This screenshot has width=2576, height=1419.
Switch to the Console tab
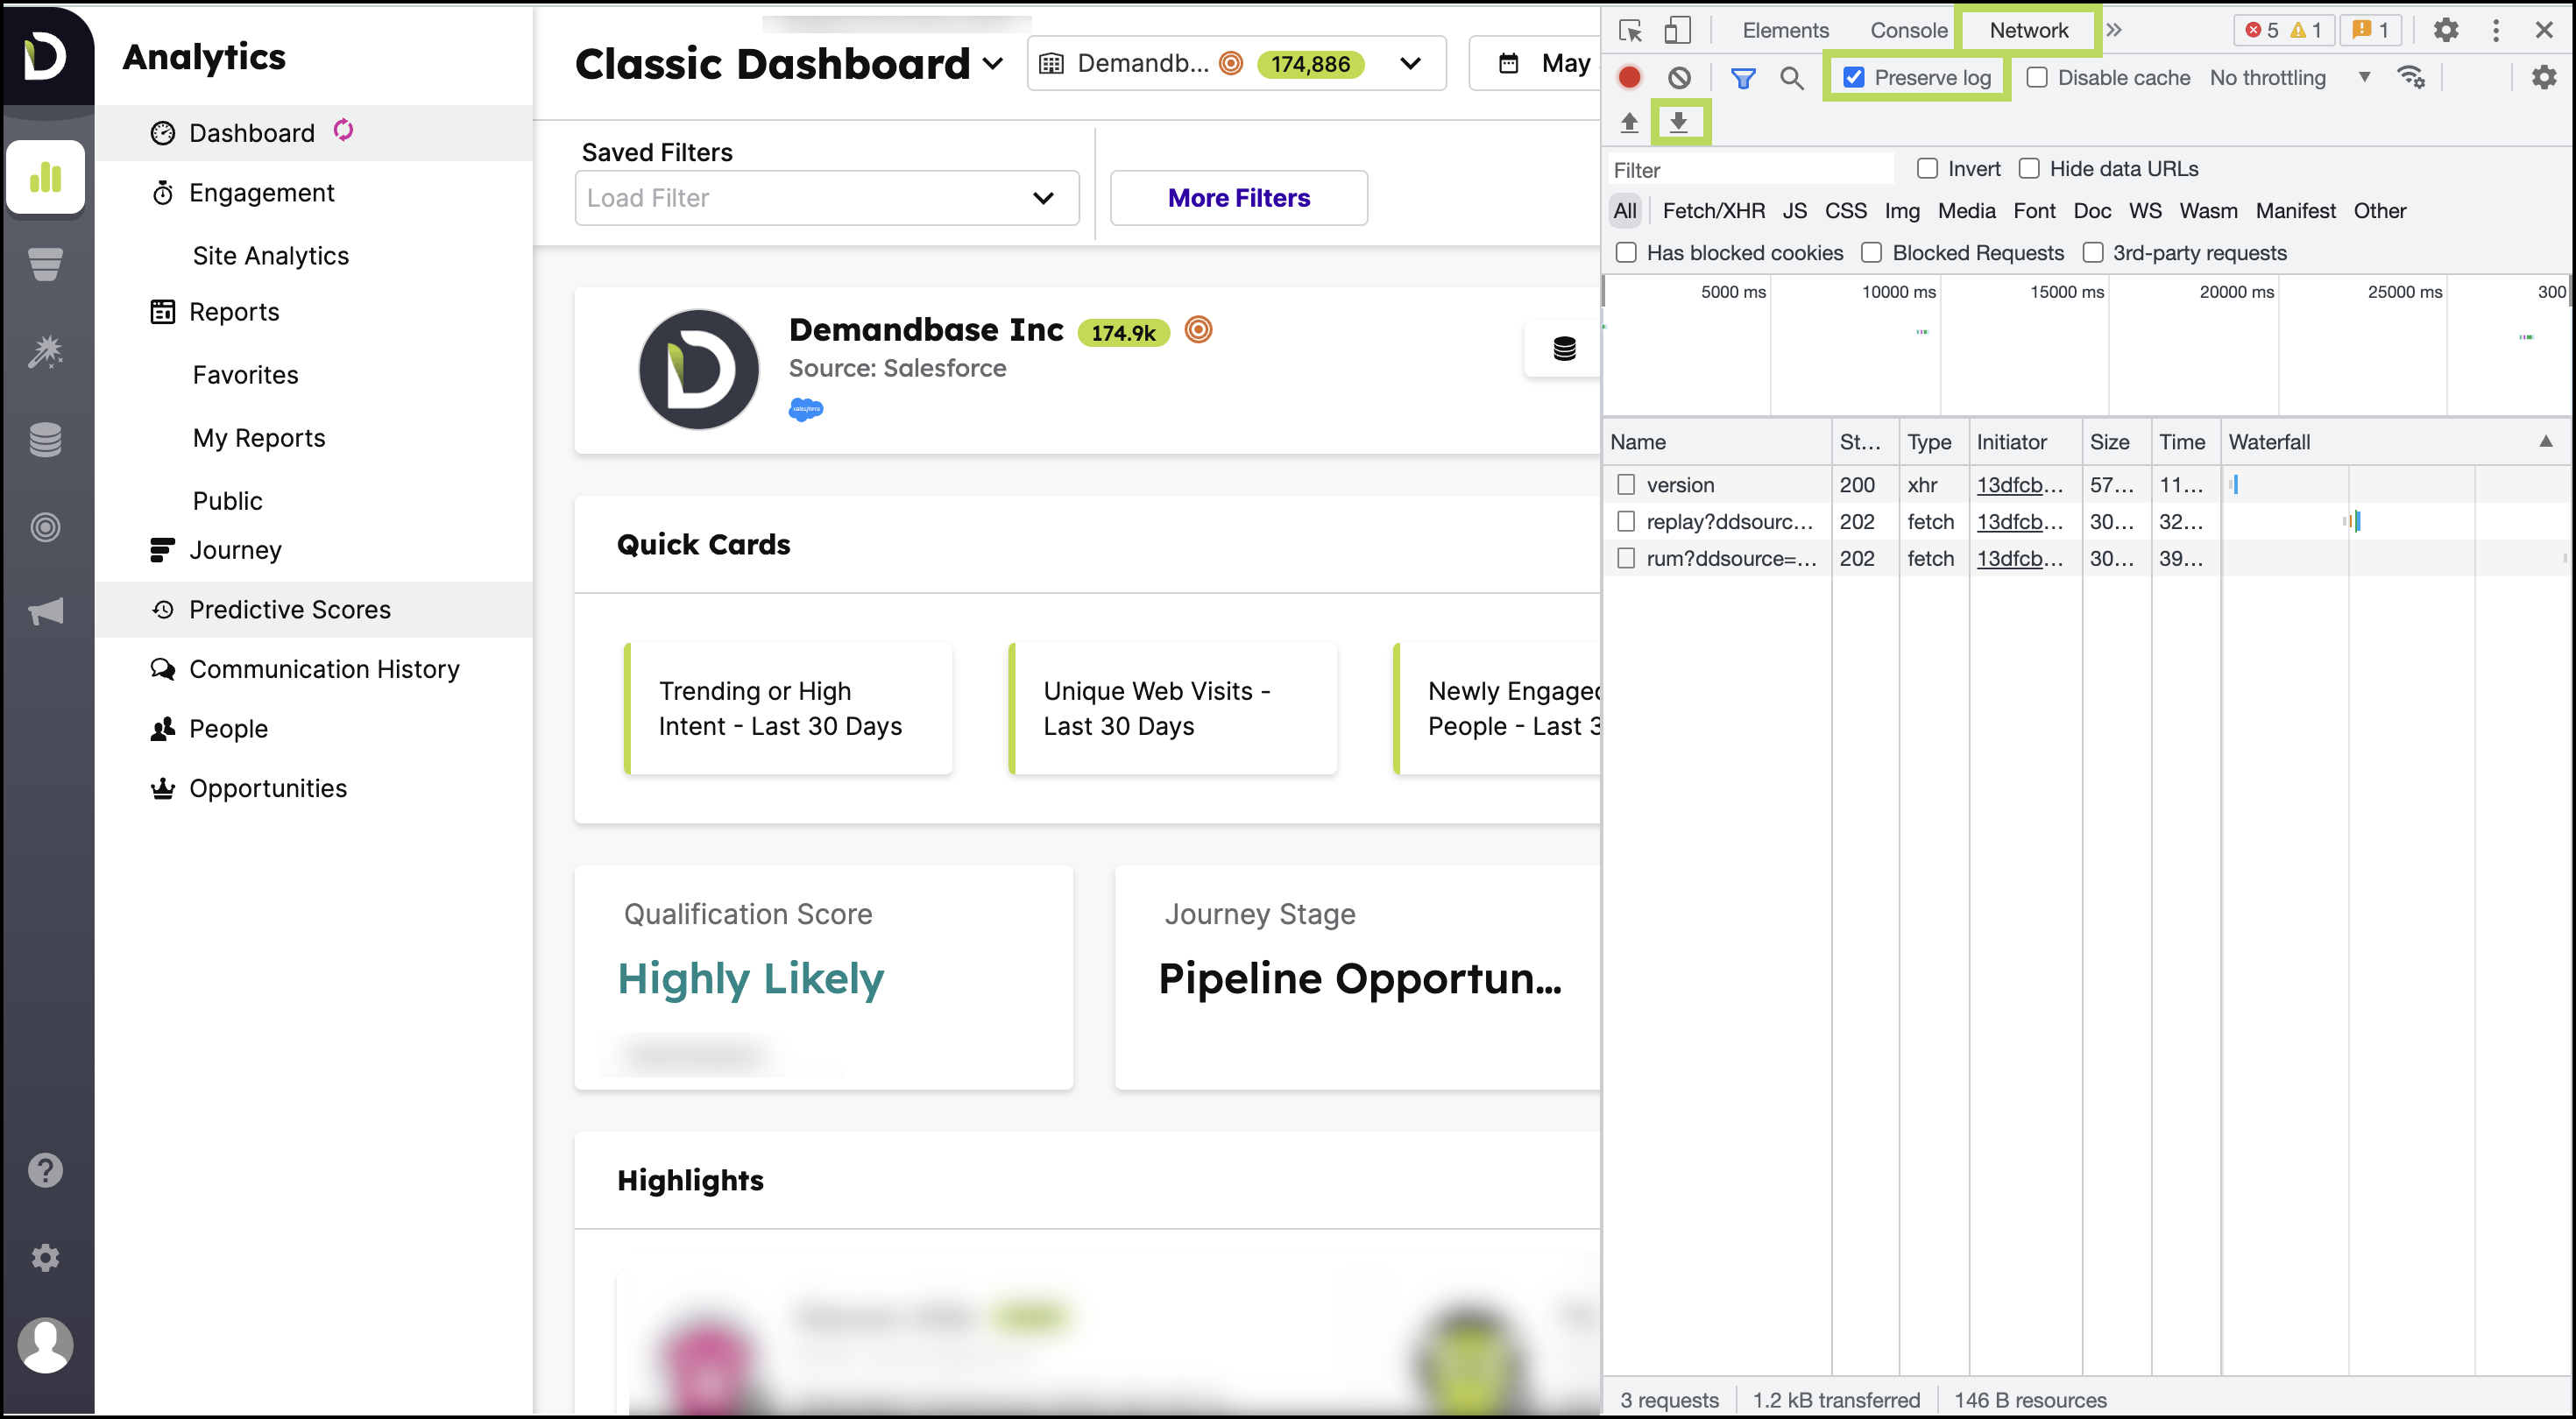pos(1908,30)
